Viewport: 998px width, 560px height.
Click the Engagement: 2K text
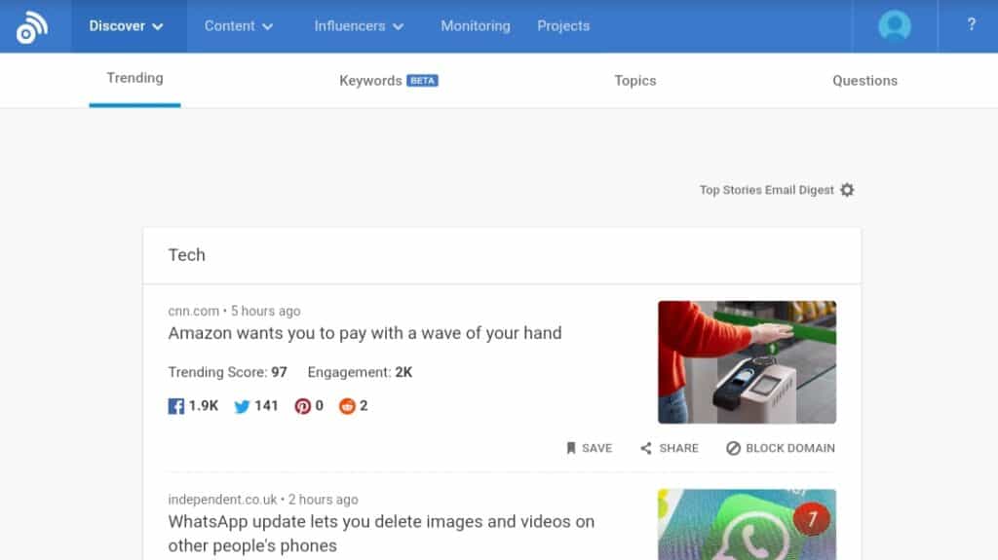click(360, 372)
